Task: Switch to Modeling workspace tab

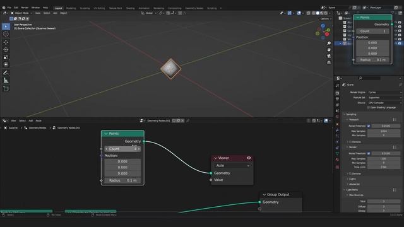Action: (71, 8)
